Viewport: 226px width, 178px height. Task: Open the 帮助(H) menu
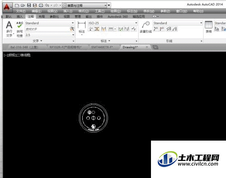coord(198,11)
